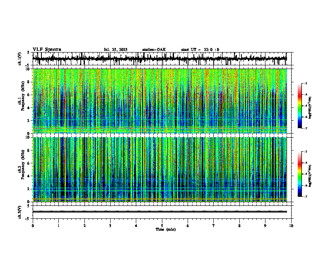Click the 2 minute tick on time axis
Screen dimensions: 328x253
point(84,226)
